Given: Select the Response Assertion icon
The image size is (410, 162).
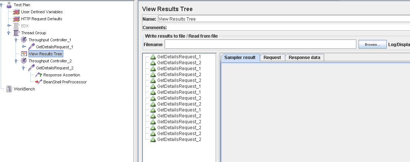Looking at the screenshot, I should pos(38,75).
